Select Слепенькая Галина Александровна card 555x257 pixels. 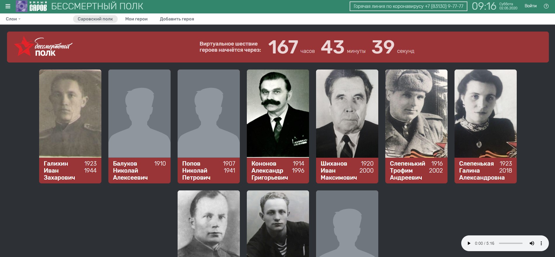click(x=485, y=126)
